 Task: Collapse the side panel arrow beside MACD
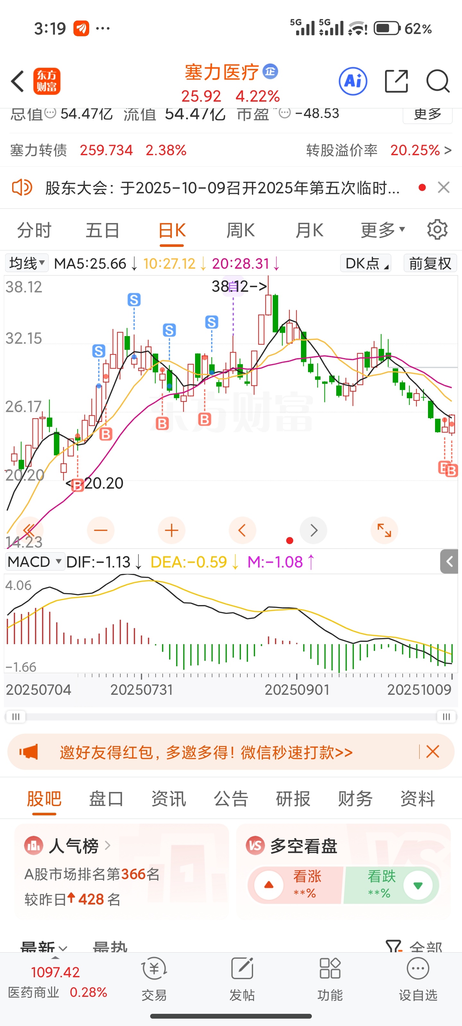coord(449,562)
